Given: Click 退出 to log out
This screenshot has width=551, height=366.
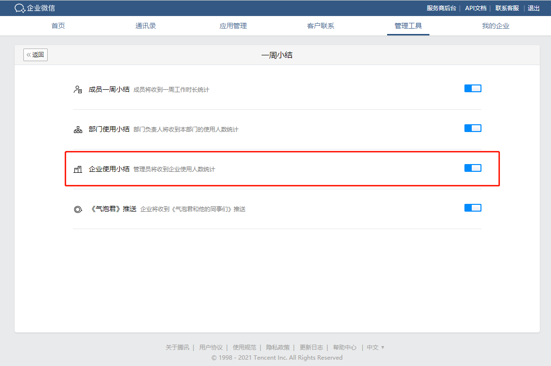Looking at the screenshot, I should pos(533,8).
